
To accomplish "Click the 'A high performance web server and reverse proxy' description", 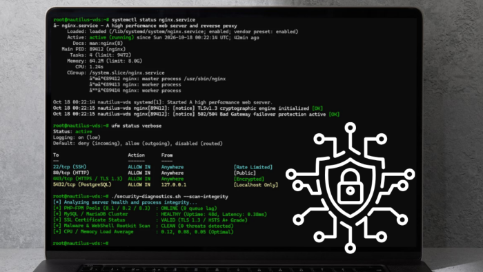I will (x=172, y=26).
